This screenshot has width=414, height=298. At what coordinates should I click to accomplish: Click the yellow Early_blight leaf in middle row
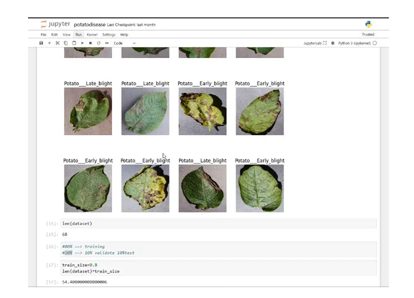pyautogui.click(x=203, y=111)
